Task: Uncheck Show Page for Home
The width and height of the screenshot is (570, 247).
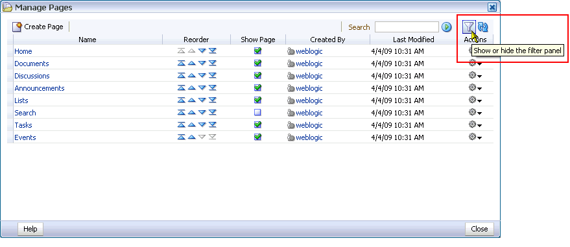Action: tap(257, 51)
